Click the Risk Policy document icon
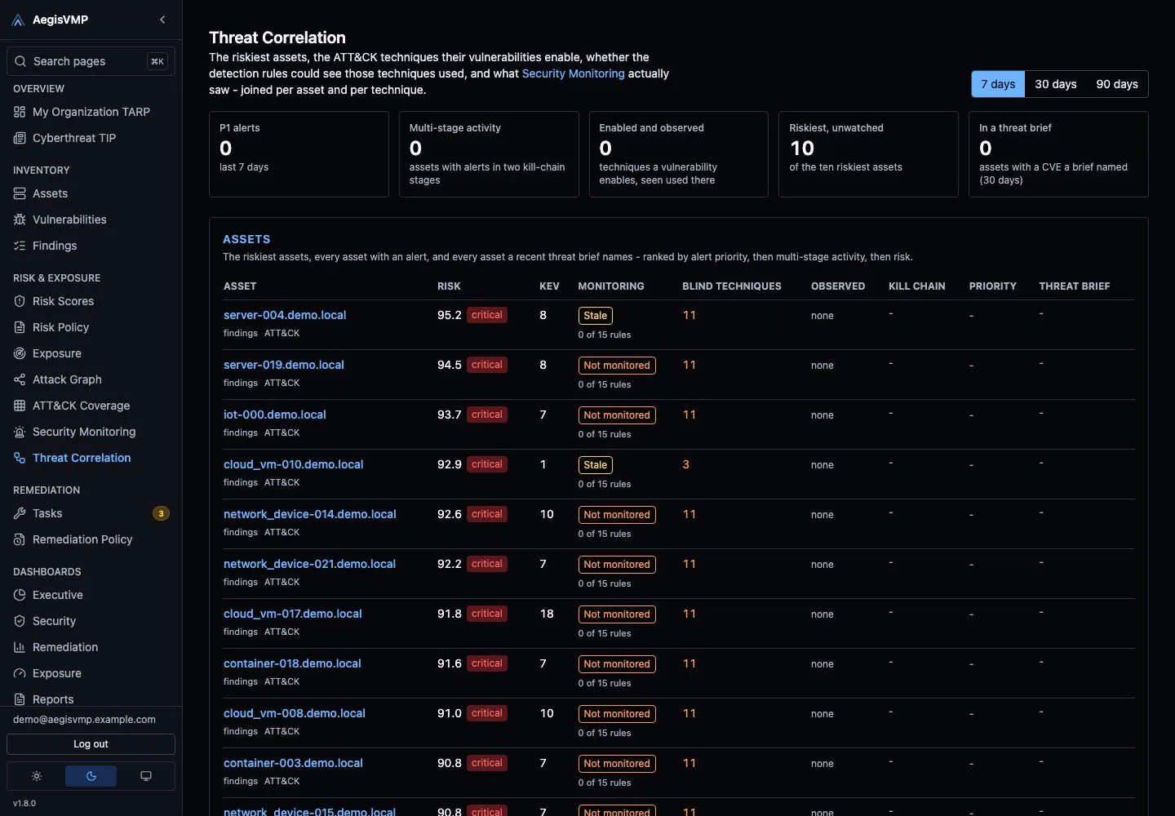The image size is (1175, 816). click(20, 327)
